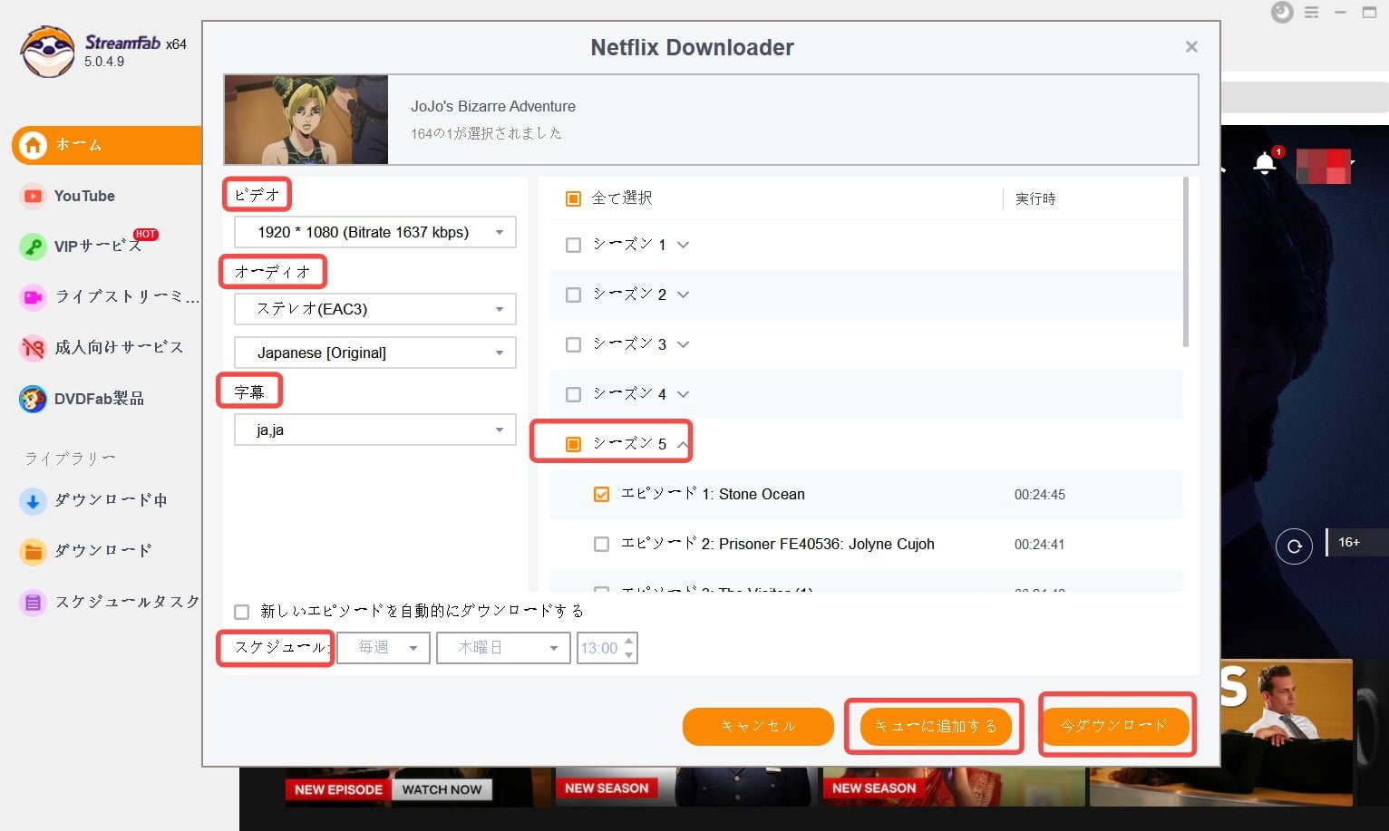This screenshot has width=1389, height=831.
Task: Check the Season 3 checkbox
Action: [x=573, y=344]
